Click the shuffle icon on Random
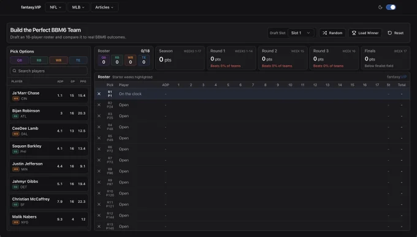 click(325, 33)
